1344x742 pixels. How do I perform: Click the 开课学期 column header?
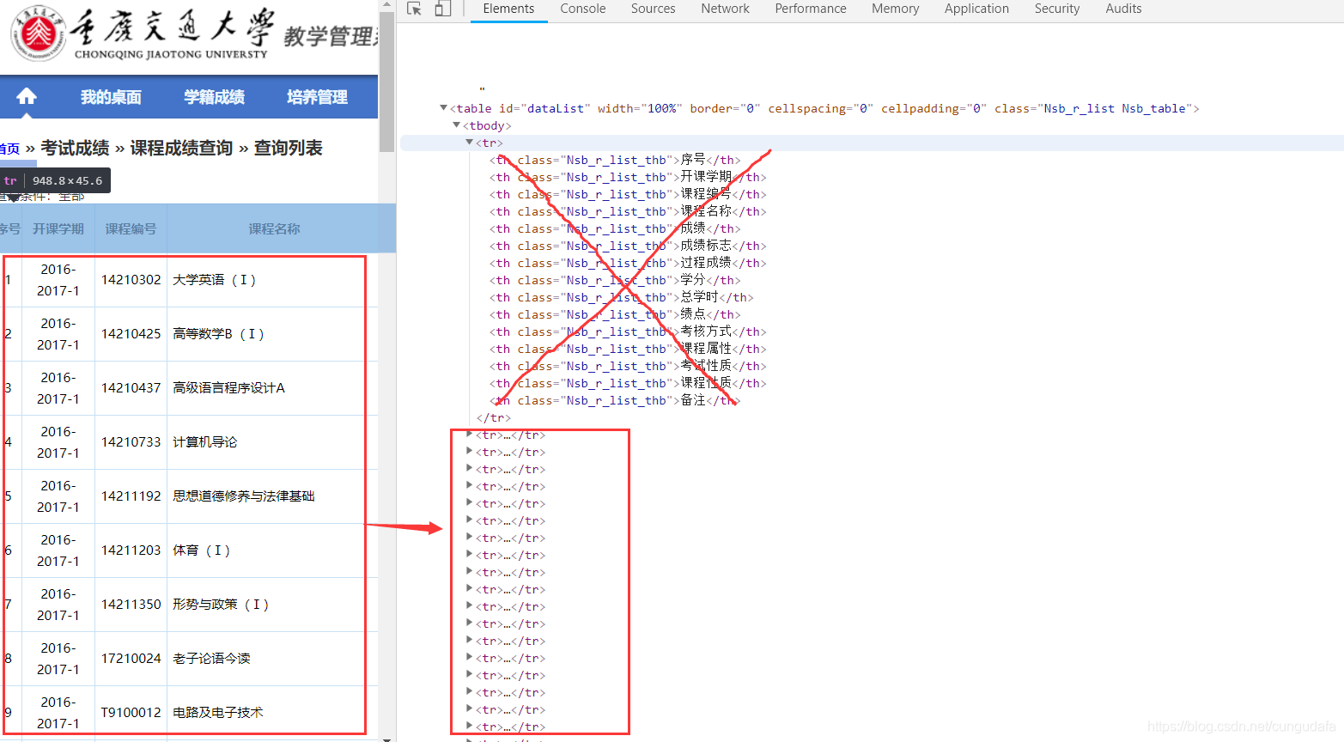point(58,229)
